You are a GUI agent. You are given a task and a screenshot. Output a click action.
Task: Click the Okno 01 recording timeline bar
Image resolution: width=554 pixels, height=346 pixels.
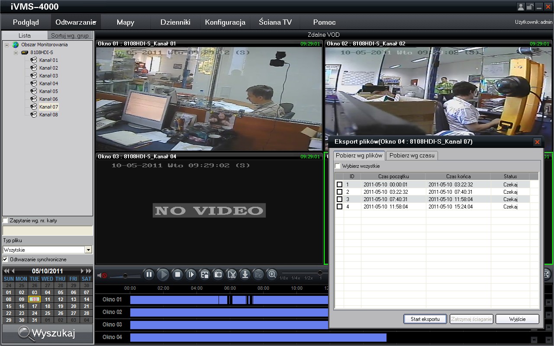pos(229,300)
